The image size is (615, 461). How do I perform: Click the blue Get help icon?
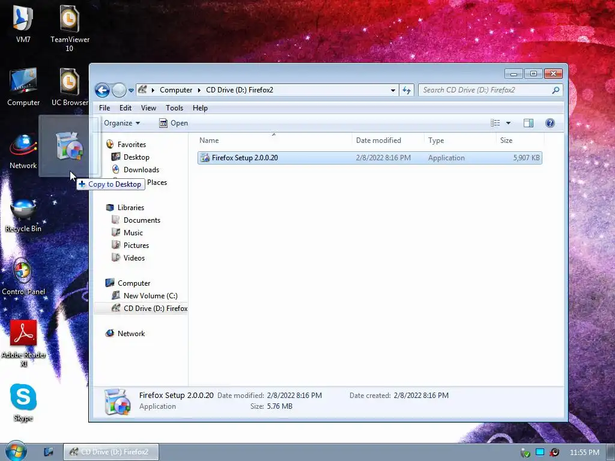click(x=550, y=123)
